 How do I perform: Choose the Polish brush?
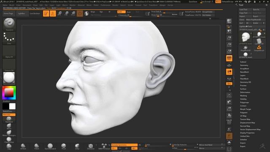tap(37, 147)
